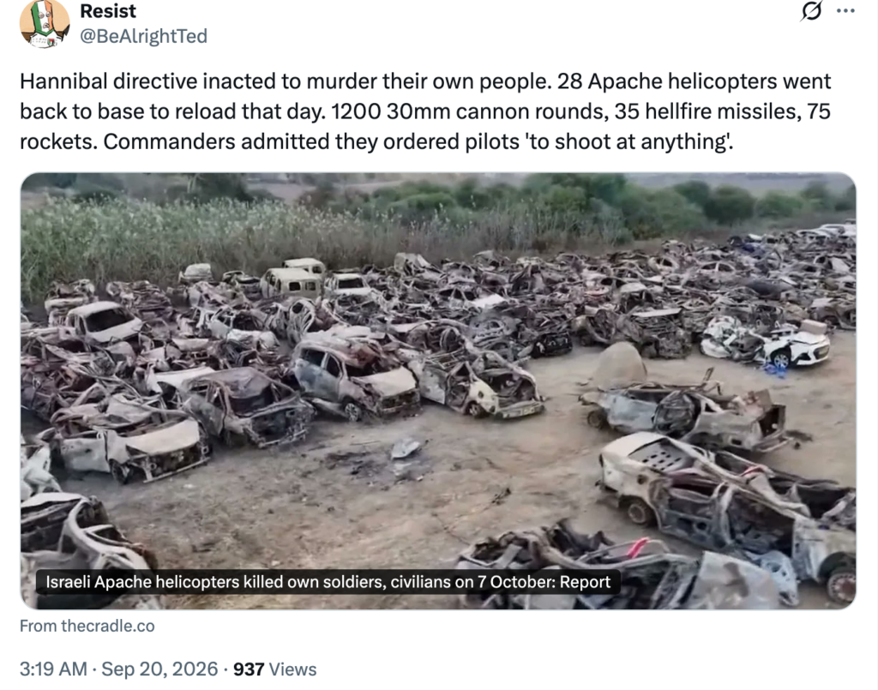Click the word Views beside 937
Image resolution: width=878 pixels, height=690 pixels.
(293, 669)
